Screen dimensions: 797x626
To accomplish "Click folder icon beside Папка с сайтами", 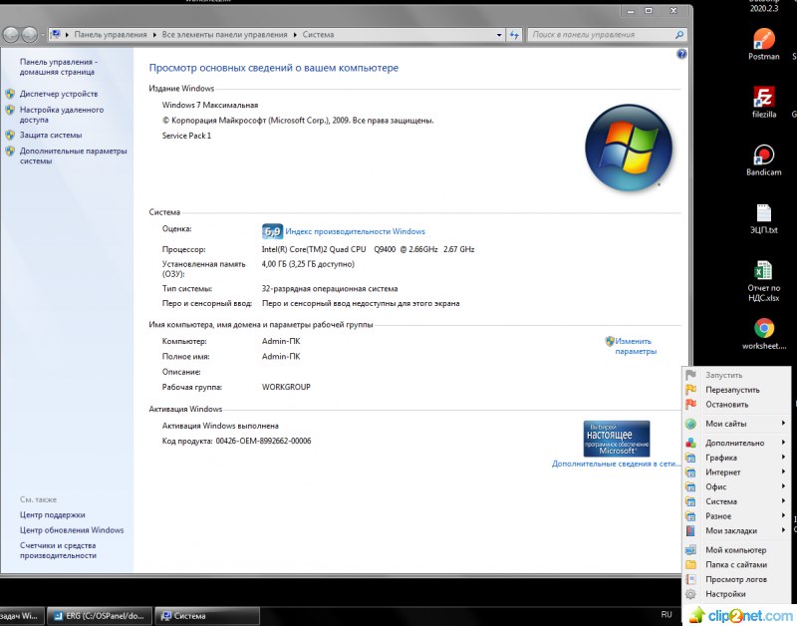I will [690, 564].
